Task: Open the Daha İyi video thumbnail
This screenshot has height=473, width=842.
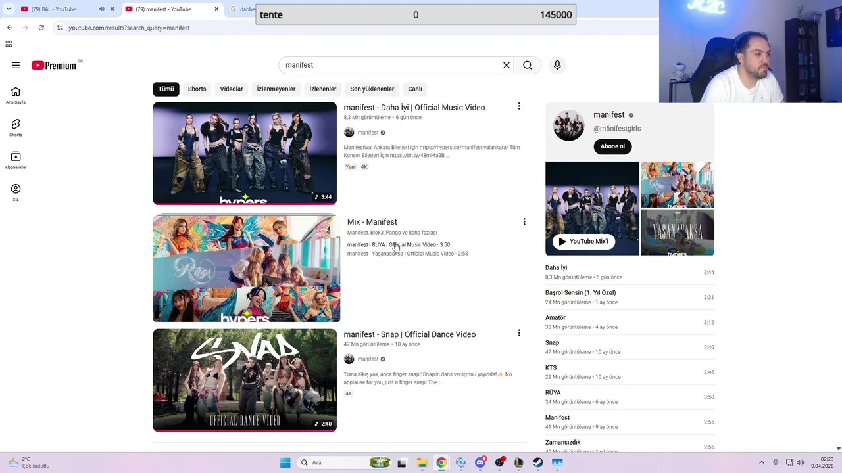Action: (245, 153)
